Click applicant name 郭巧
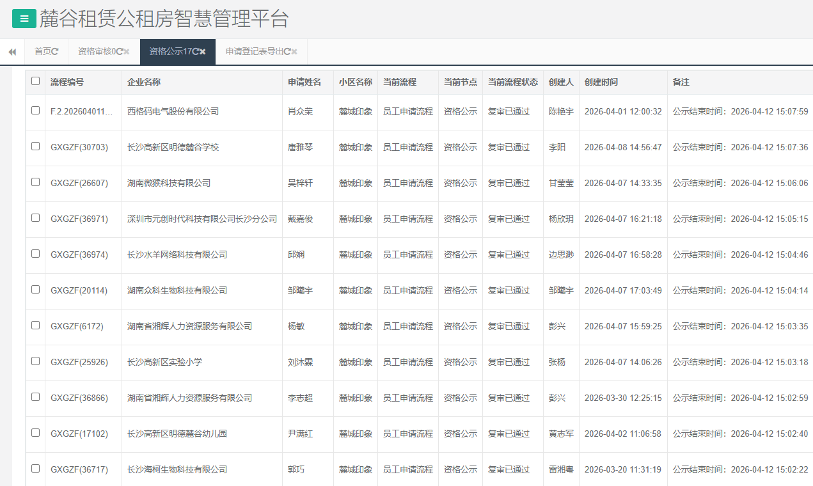This screenshot has height=486, width=813. (x=296, y=469)
